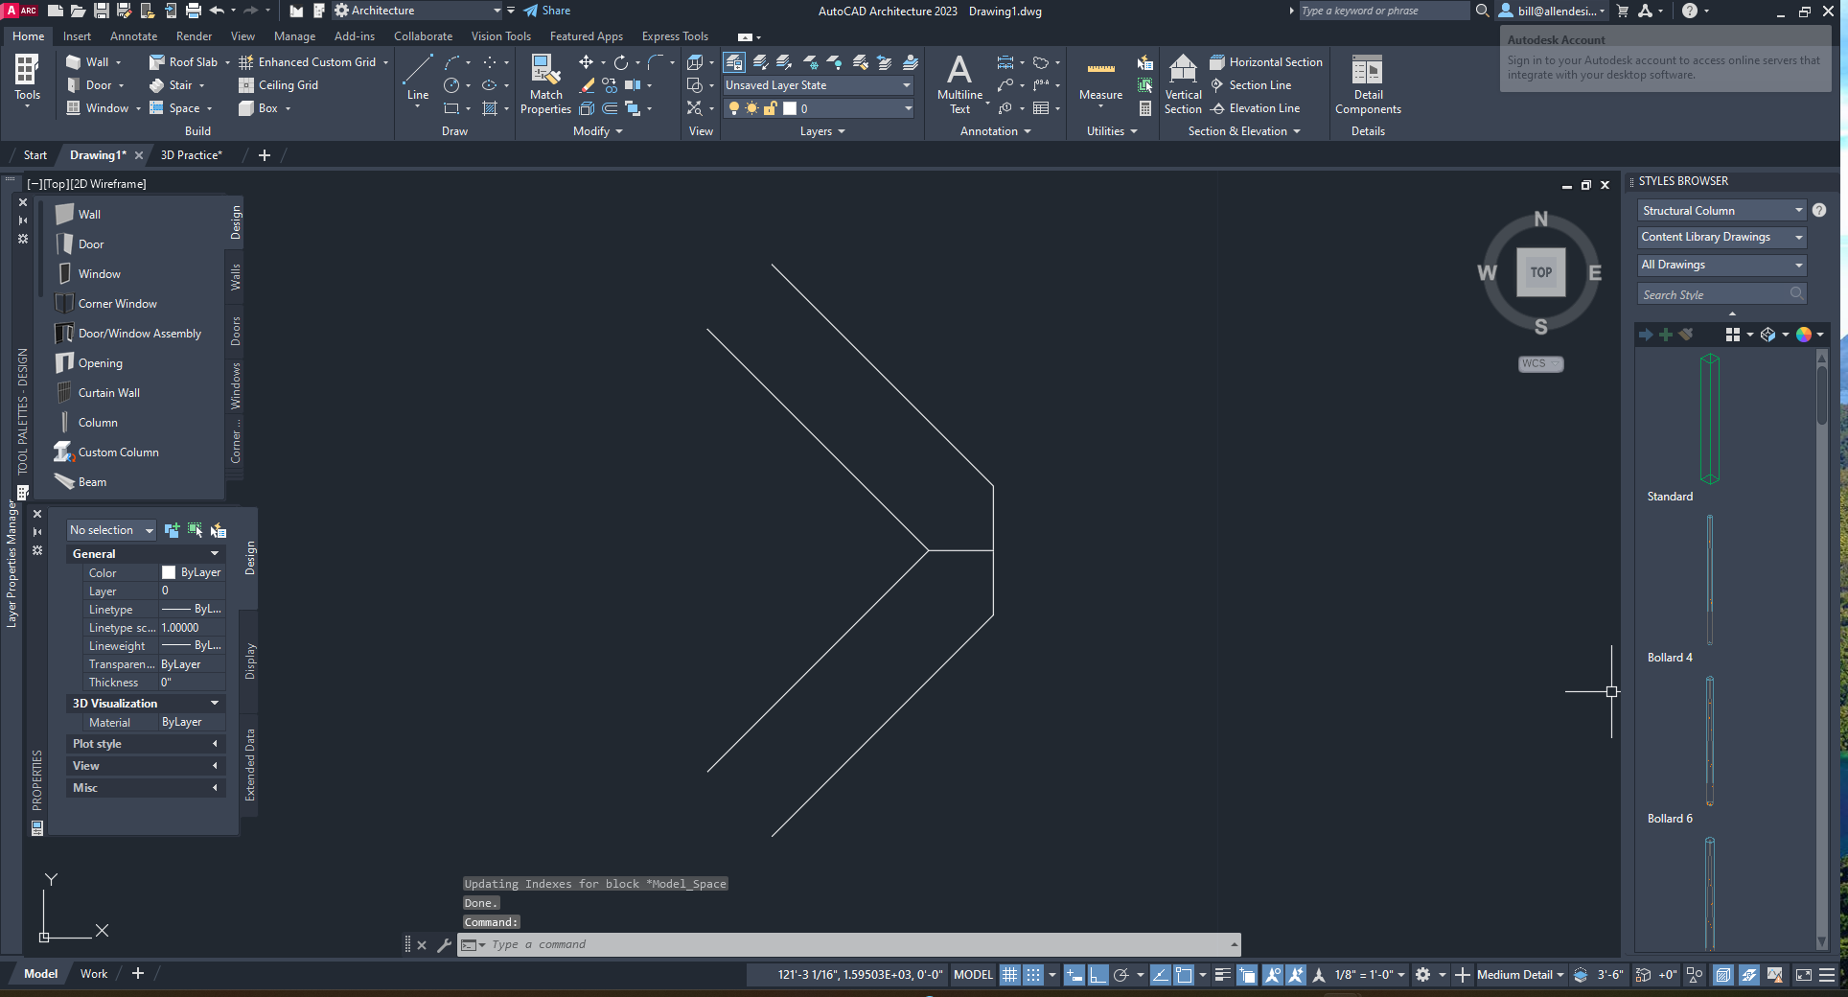Switch to the Annotate ribbon tab
1848x997 pixels.
click(x=133, y=35)
